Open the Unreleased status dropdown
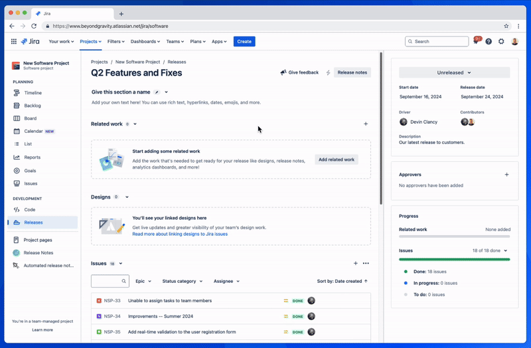This screenshot has height=348, width=531. pos(454,72)
